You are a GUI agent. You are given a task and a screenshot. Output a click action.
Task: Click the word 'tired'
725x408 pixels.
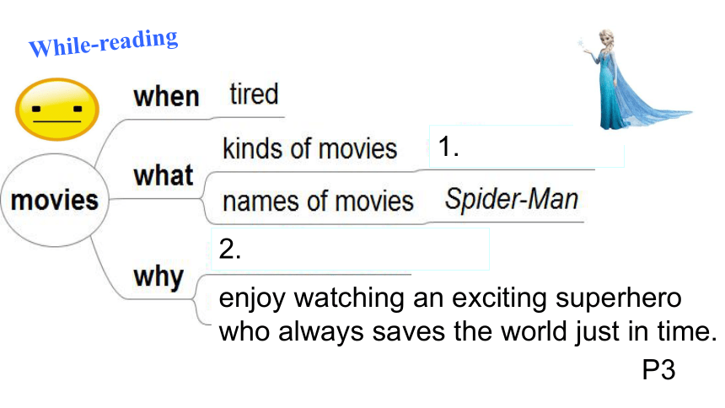(x=254, y=94)
